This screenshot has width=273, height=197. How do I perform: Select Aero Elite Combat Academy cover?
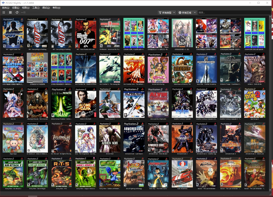pyautogui.click(x=206, y=68)
